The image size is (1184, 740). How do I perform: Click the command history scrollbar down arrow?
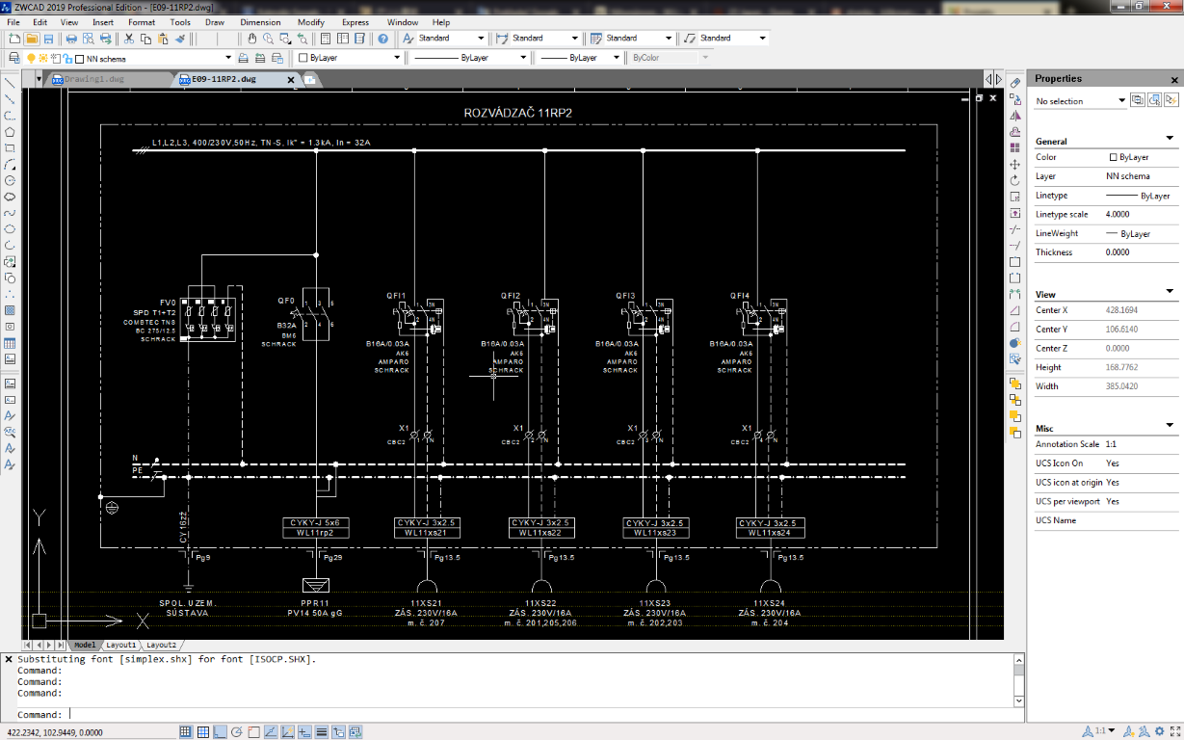click(1018, 700)
